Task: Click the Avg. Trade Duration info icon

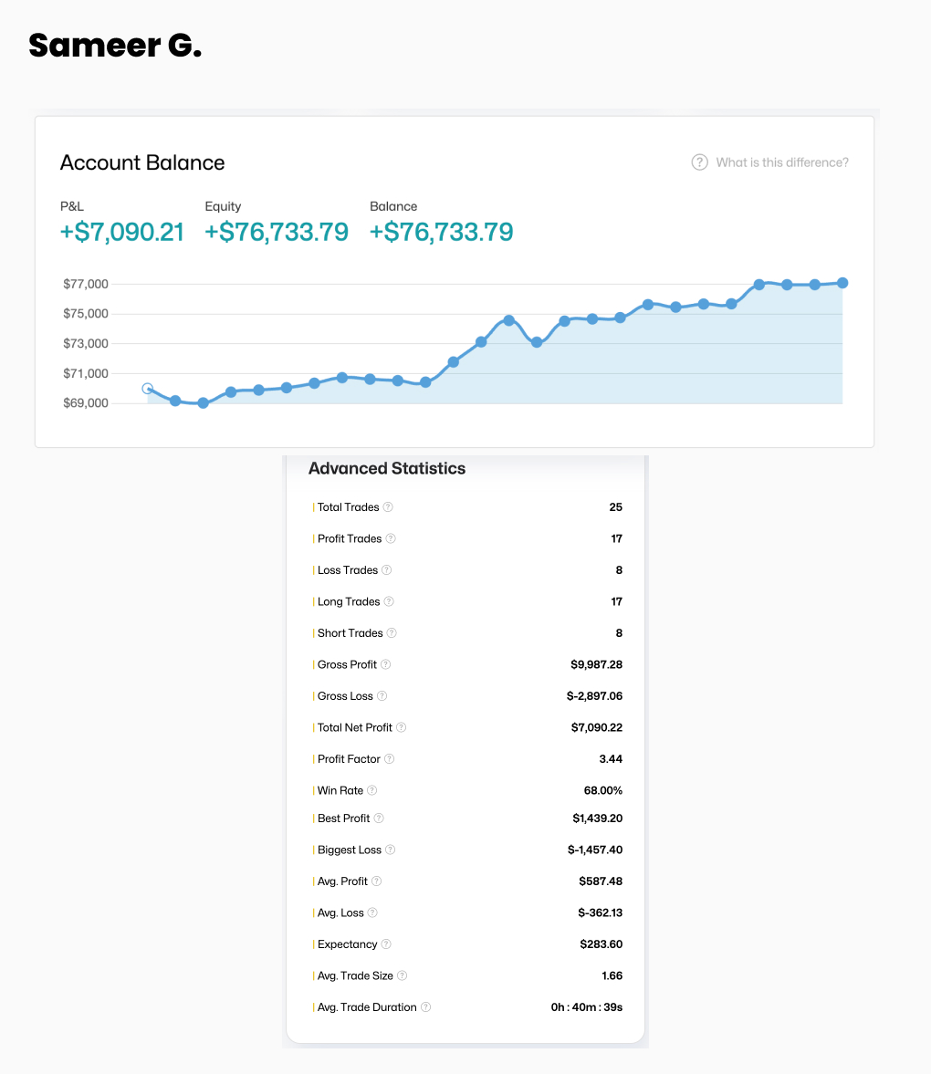Action: point(425,1007)
